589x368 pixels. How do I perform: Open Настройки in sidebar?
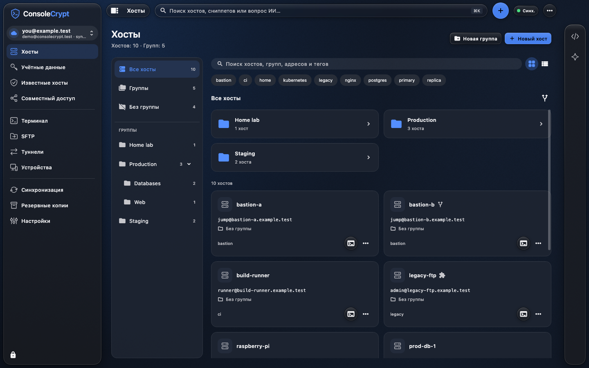click(x=52, y=221)
